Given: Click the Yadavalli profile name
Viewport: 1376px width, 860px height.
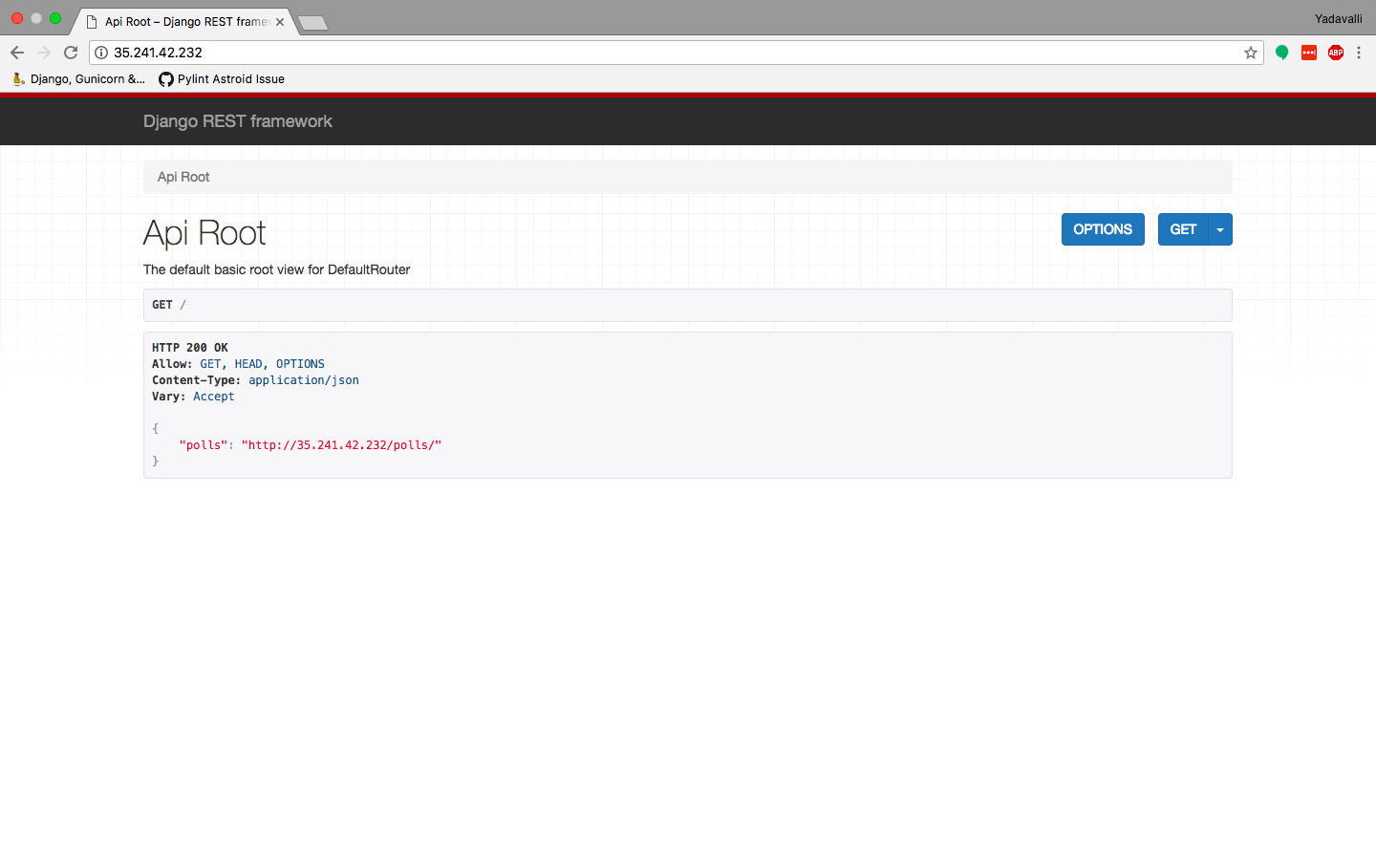Looking at the screenshot, I should (1338, 19).
